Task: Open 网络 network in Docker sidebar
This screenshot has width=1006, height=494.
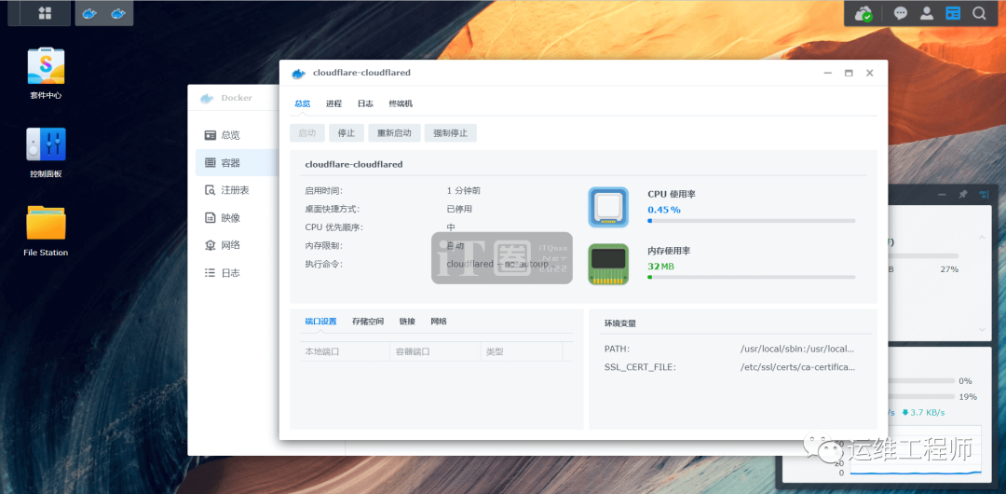Action: (238, 245)
